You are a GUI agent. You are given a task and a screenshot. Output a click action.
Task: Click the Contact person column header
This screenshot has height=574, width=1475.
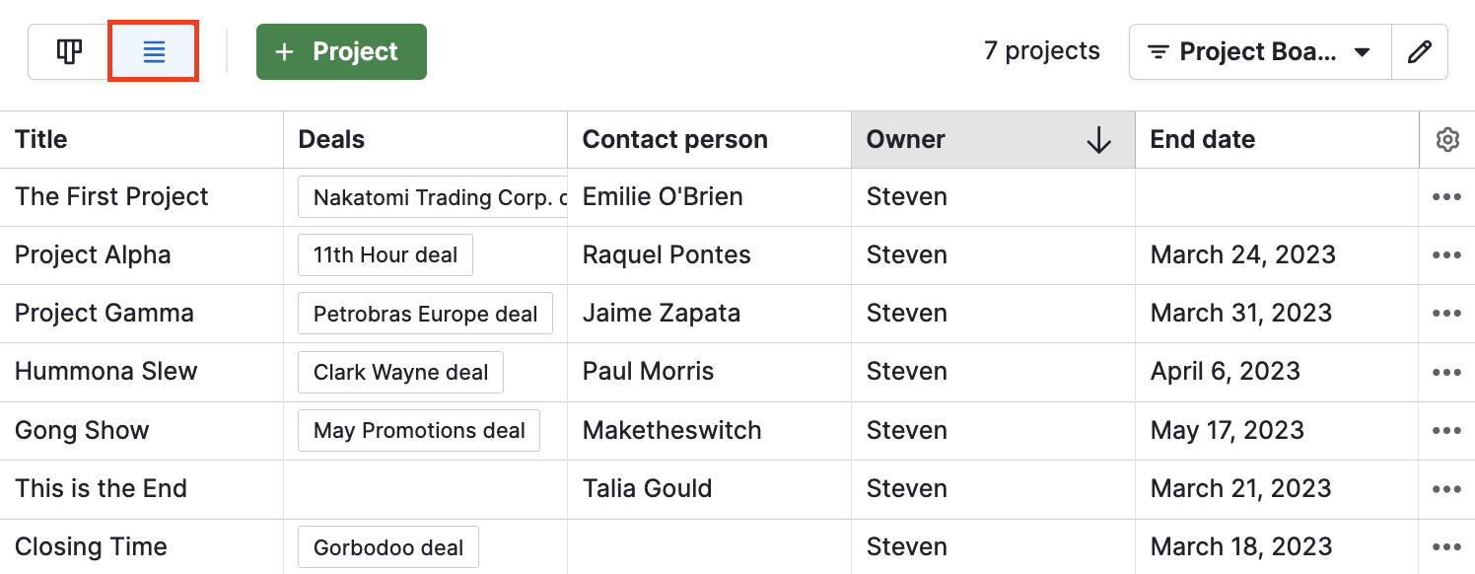674,140
